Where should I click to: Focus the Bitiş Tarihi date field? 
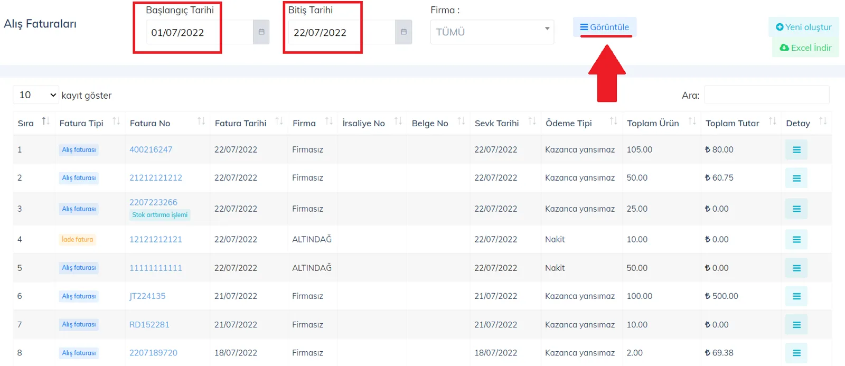[342, 32]
